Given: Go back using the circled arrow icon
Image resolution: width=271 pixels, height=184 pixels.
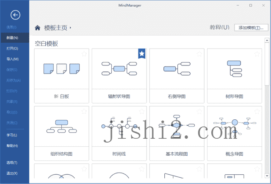Looking at the screenshot, I should coord(15,15).
